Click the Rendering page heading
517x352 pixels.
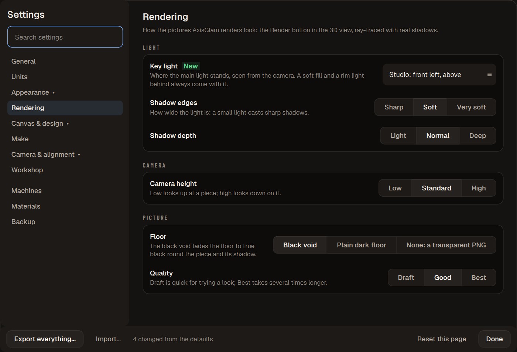coord(165,17)
